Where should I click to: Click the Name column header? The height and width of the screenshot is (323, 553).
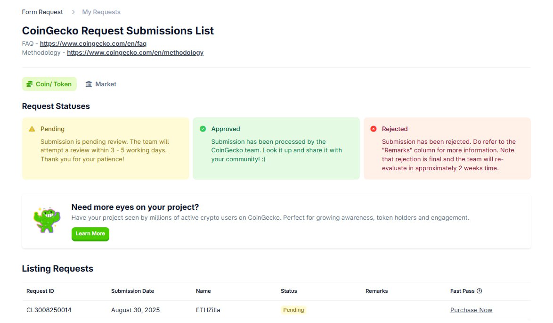203,291
